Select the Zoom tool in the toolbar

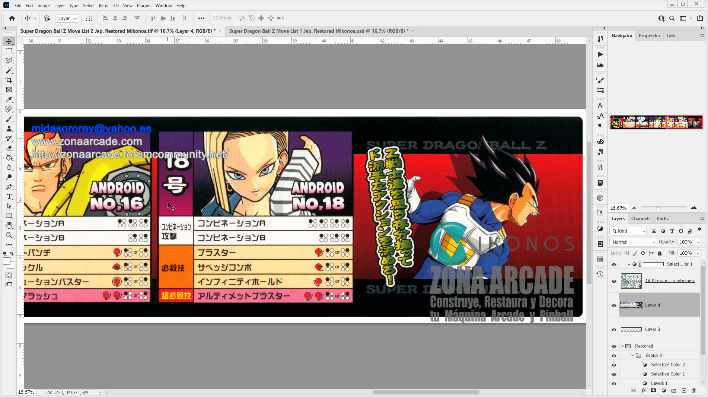point(9,235)
